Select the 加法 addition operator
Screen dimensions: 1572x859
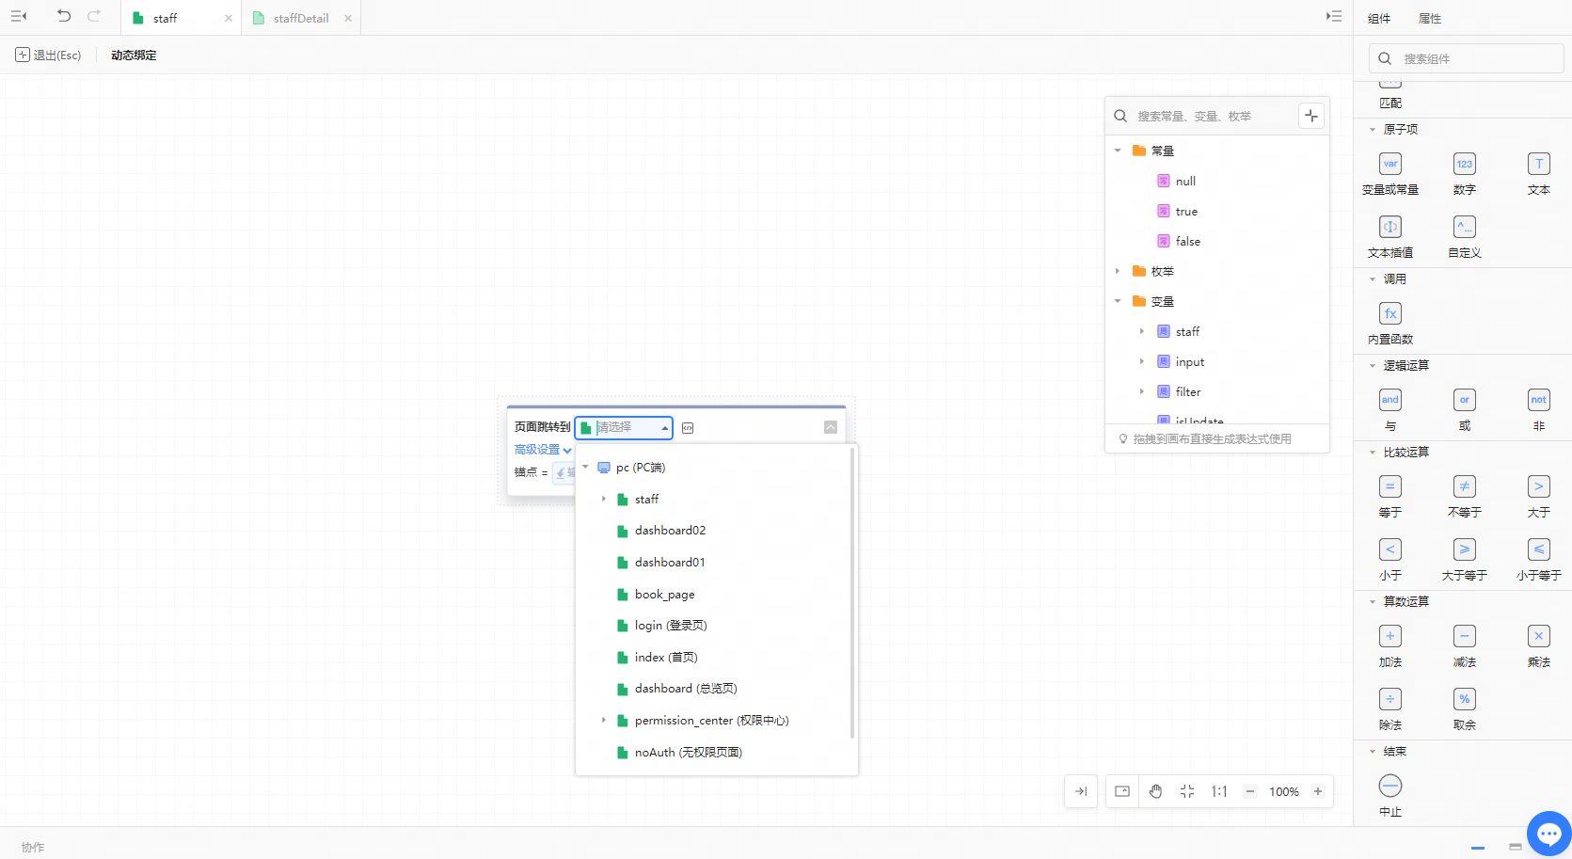tap(1390, 636)
